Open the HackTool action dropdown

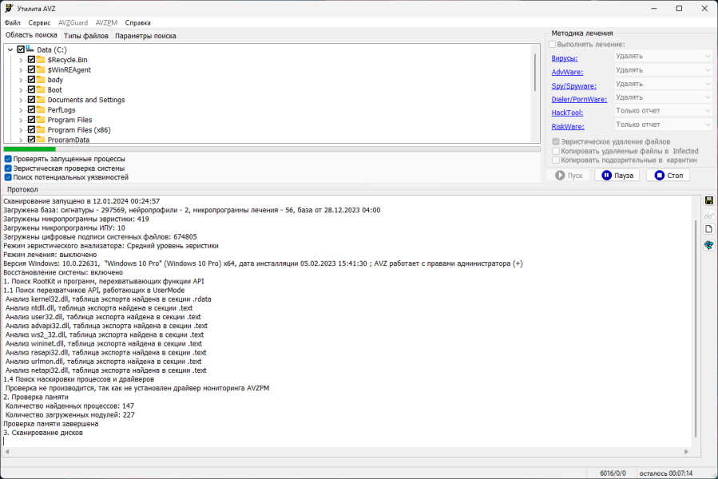[663, 111]
